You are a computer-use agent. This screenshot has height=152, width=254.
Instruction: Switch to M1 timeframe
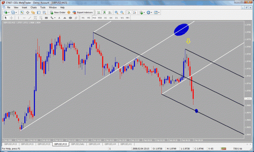pos(83,18)
